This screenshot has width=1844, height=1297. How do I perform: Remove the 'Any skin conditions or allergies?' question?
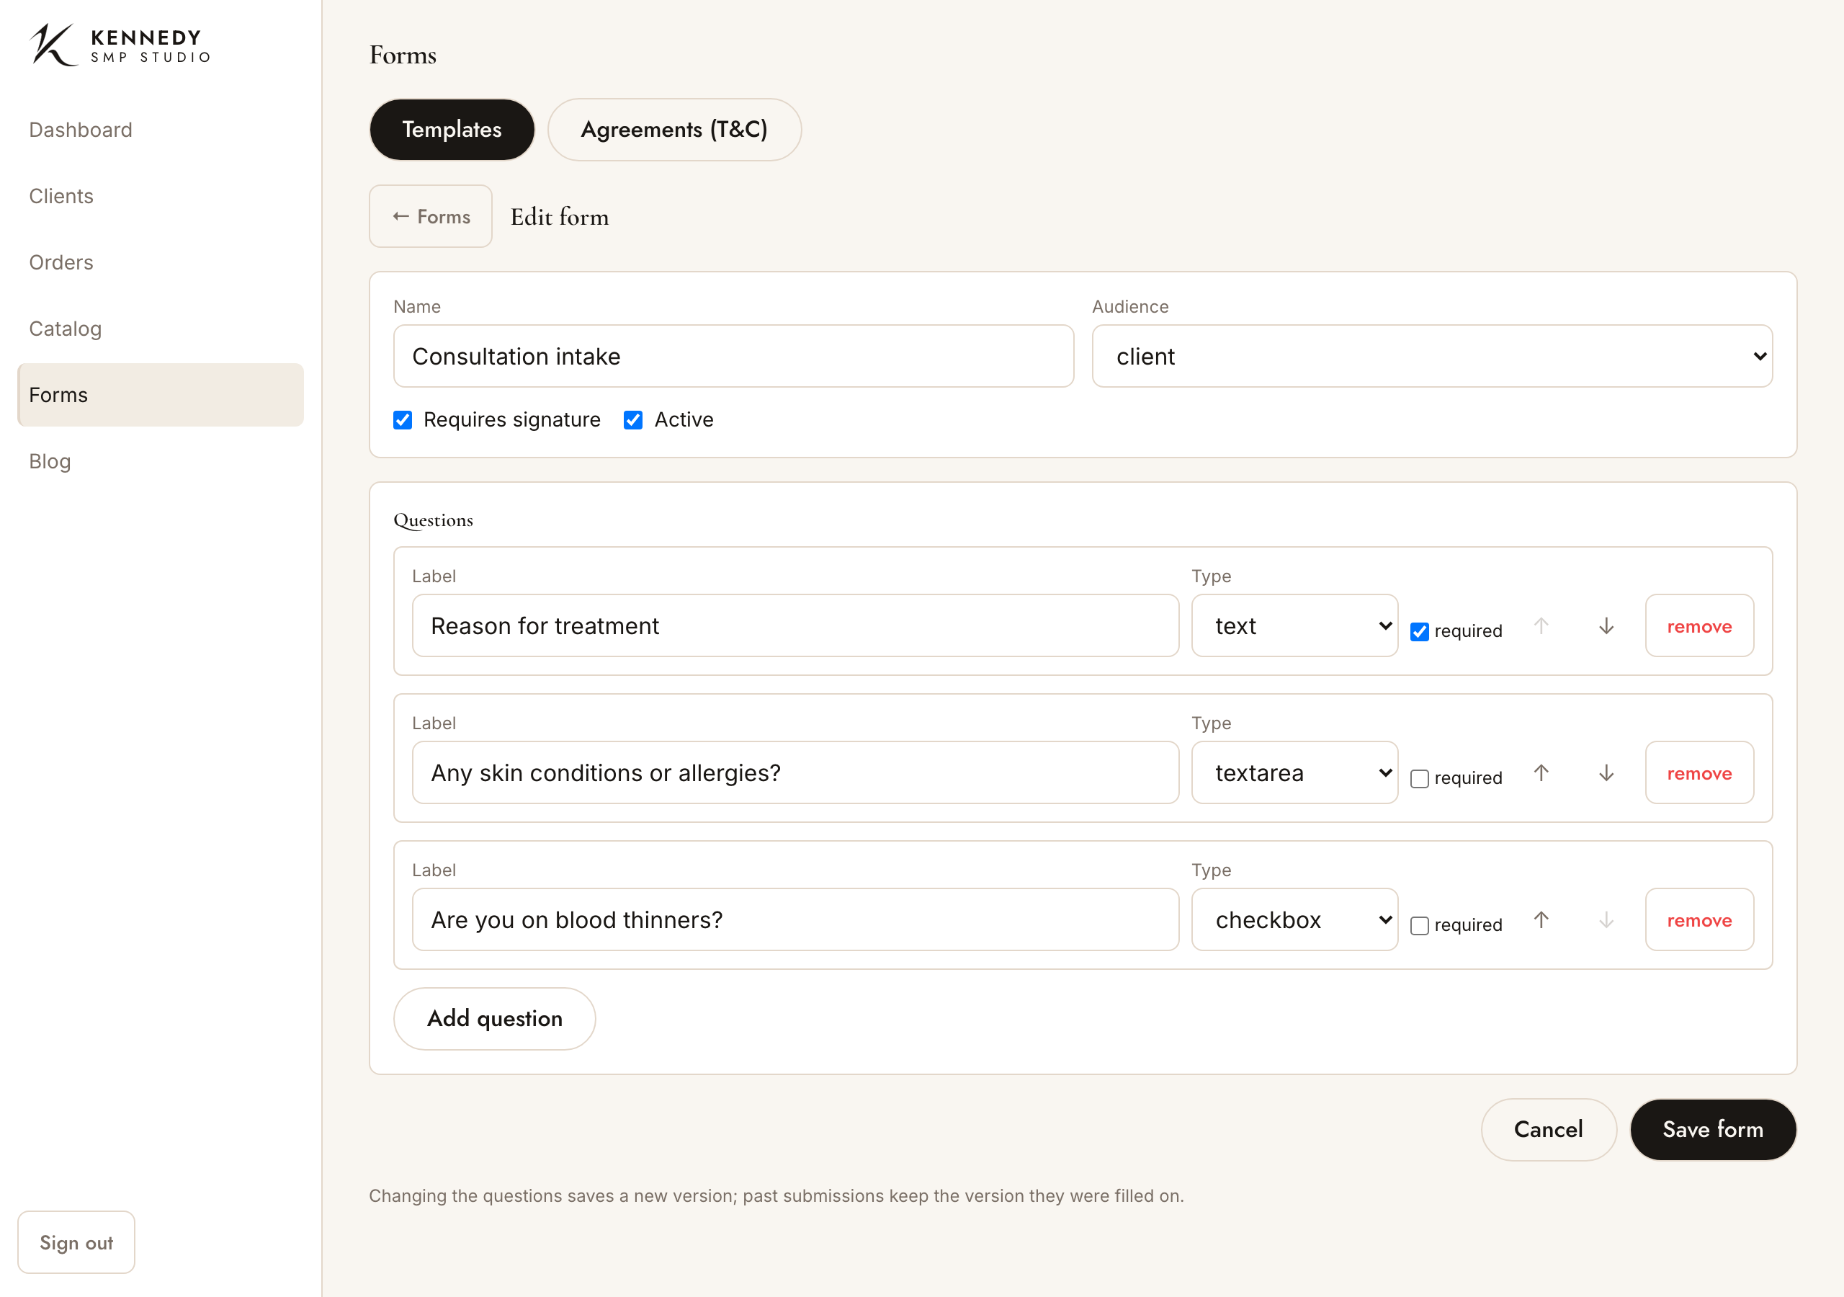[x=1698, y=773]
